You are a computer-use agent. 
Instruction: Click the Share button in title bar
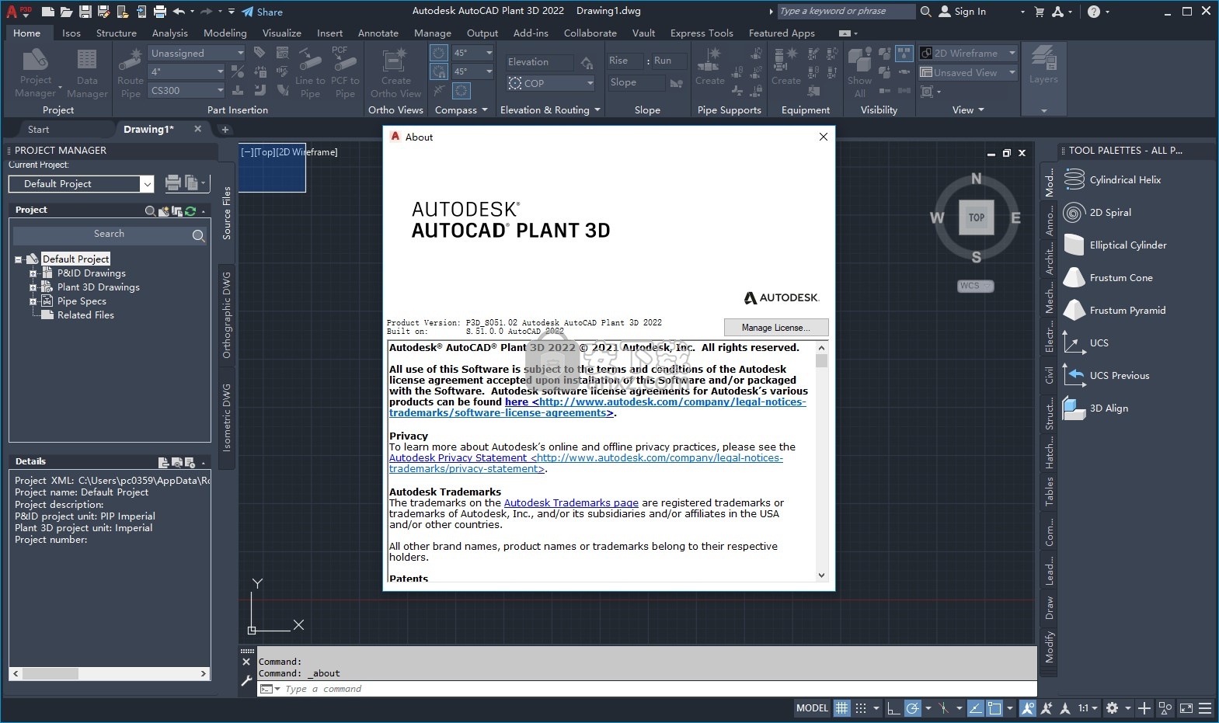(262, 12)
